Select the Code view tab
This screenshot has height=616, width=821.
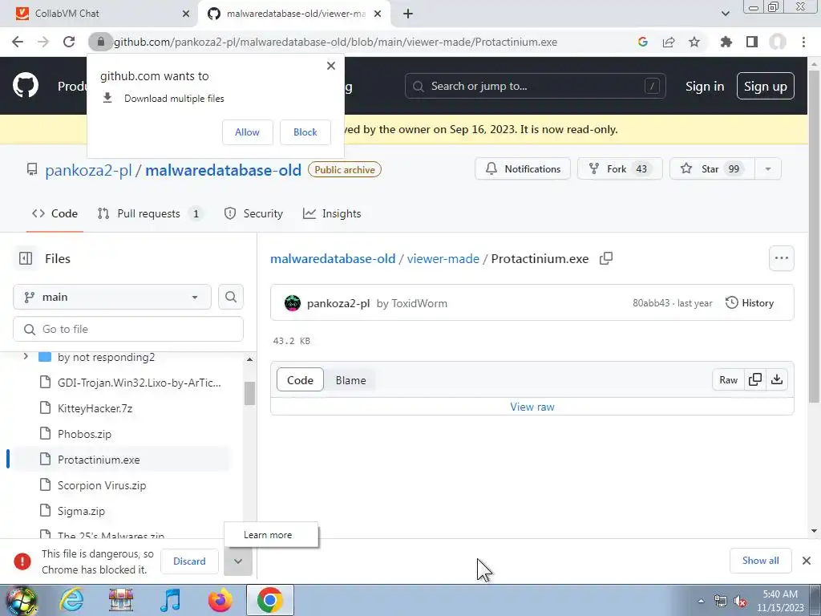pyautogui.click(x=300, y=380)
